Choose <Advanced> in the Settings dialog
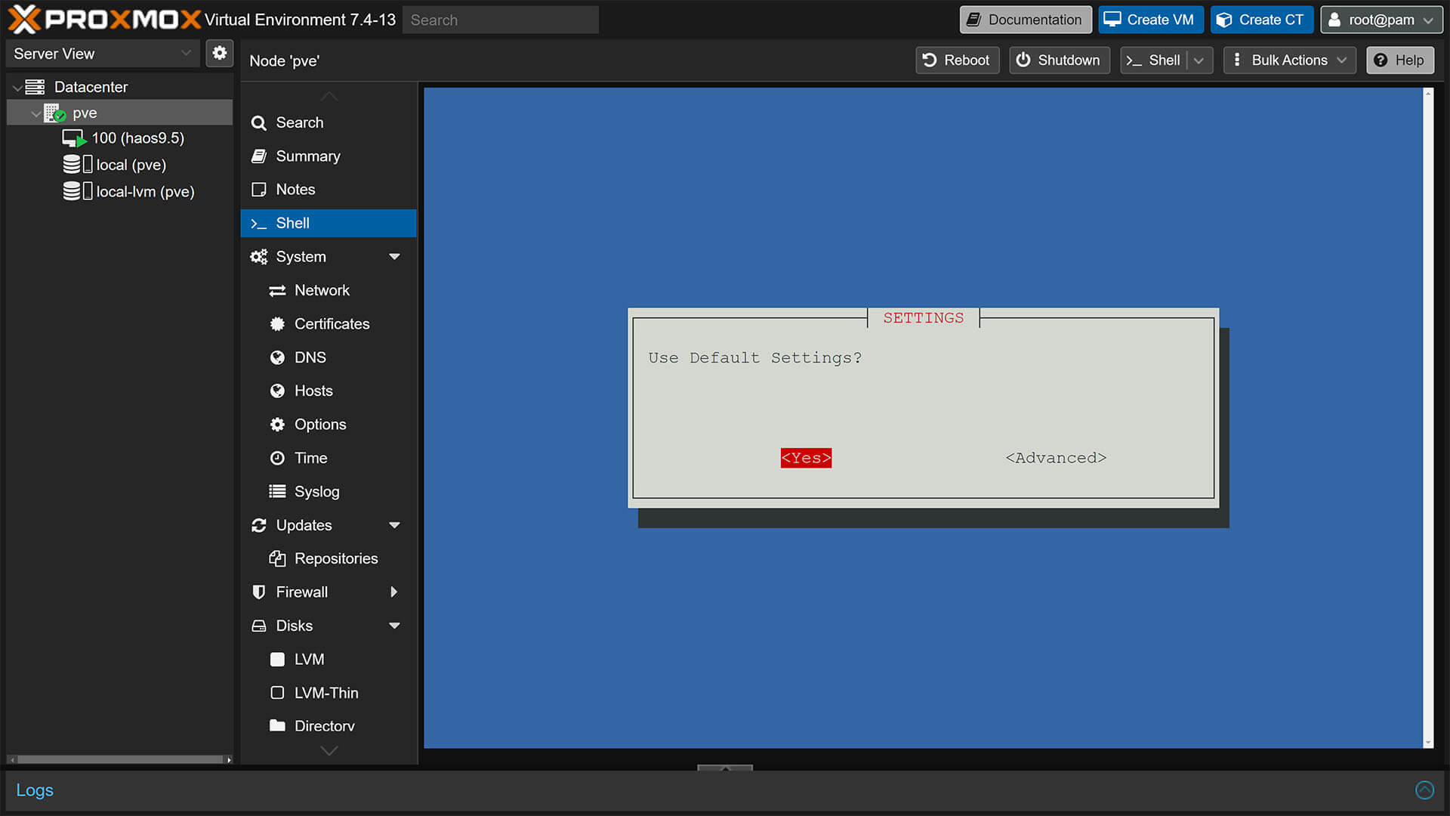 (1055, 458)
